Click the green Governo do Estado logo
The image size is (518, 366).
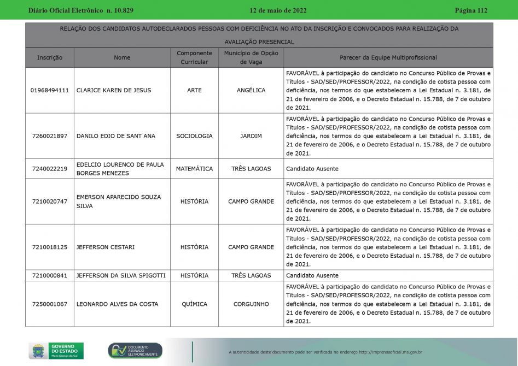pos(66,351)
